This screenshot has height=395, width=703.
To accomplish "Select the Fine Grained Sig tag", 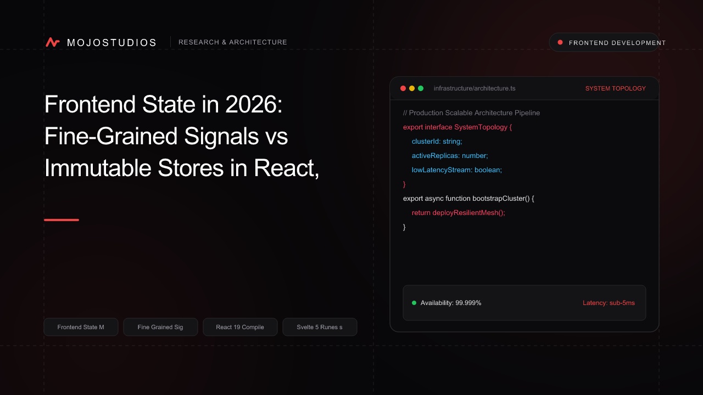I will pyautogui.click(x=160, y=327).
